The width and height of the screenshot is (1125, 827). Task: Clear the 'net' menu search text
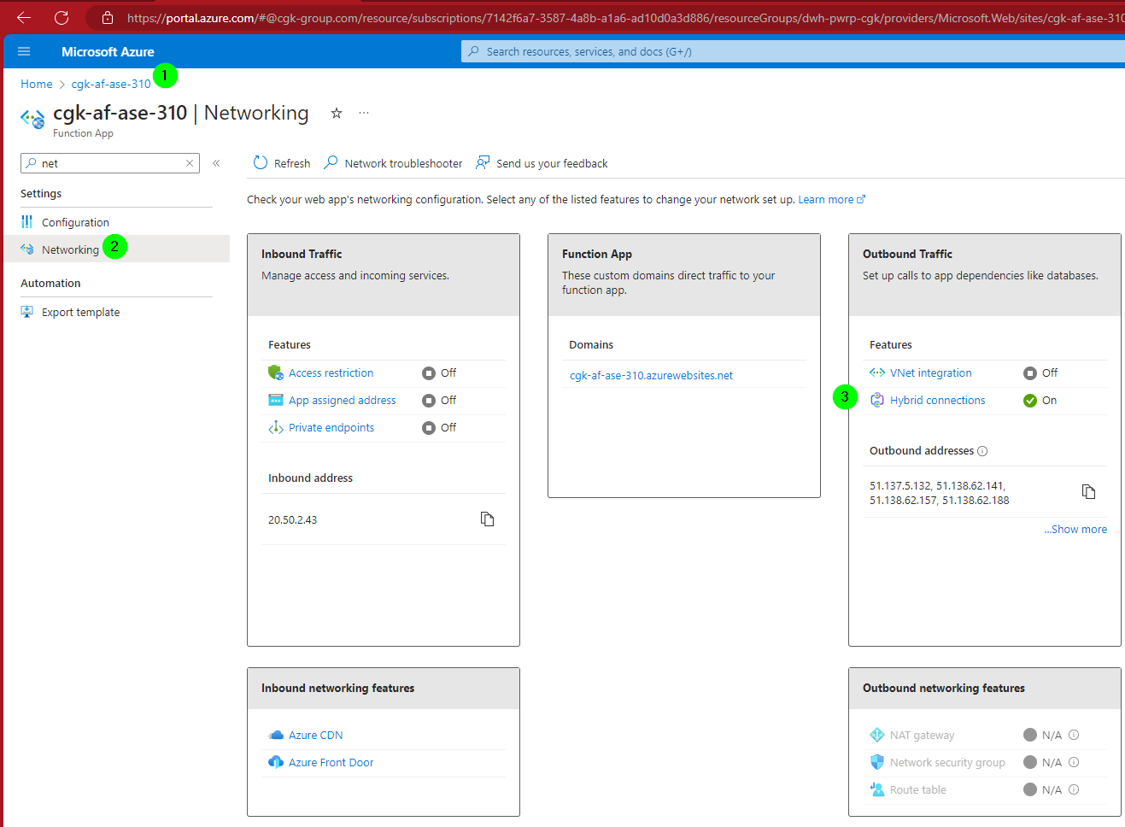point(190,163)
